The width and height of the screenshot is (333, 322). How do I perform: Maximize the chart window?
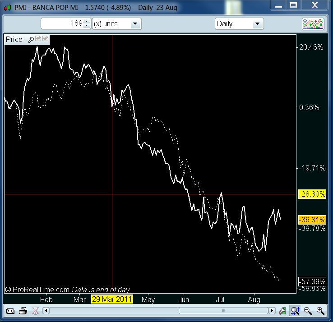pos(293,5)
